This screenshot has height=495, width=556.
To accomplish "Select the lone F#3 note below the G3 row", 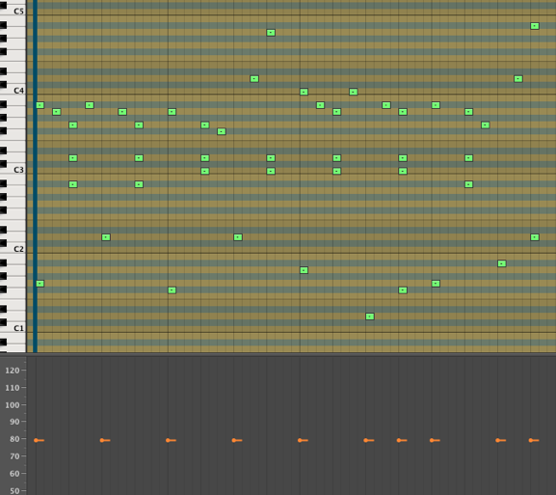I will point(222,132).
